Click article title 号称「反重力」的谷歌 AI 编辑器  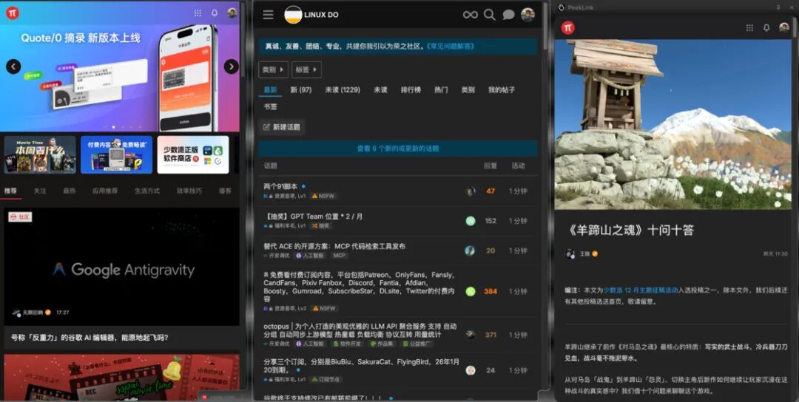tap(90, 338)
